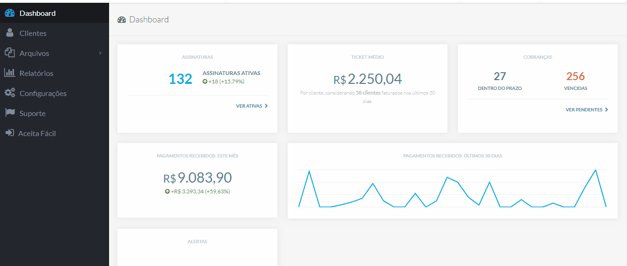Open the Clientes menu item
This screenshot has width=627, height=266.
[33, 34]
